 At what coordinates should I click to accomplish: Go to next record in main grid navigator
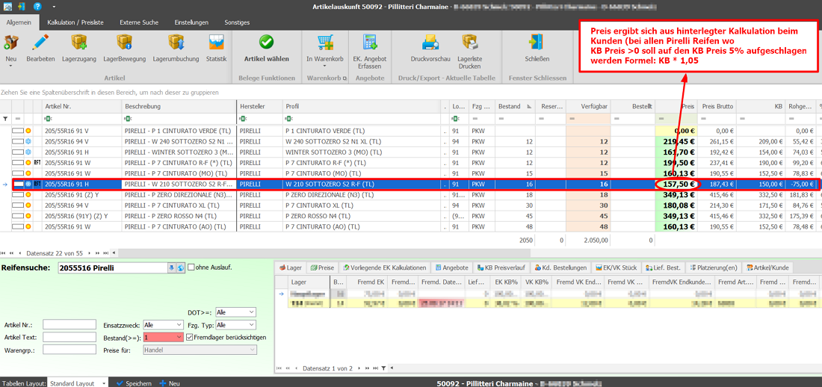pyautogui.click(x=90, y=253)
